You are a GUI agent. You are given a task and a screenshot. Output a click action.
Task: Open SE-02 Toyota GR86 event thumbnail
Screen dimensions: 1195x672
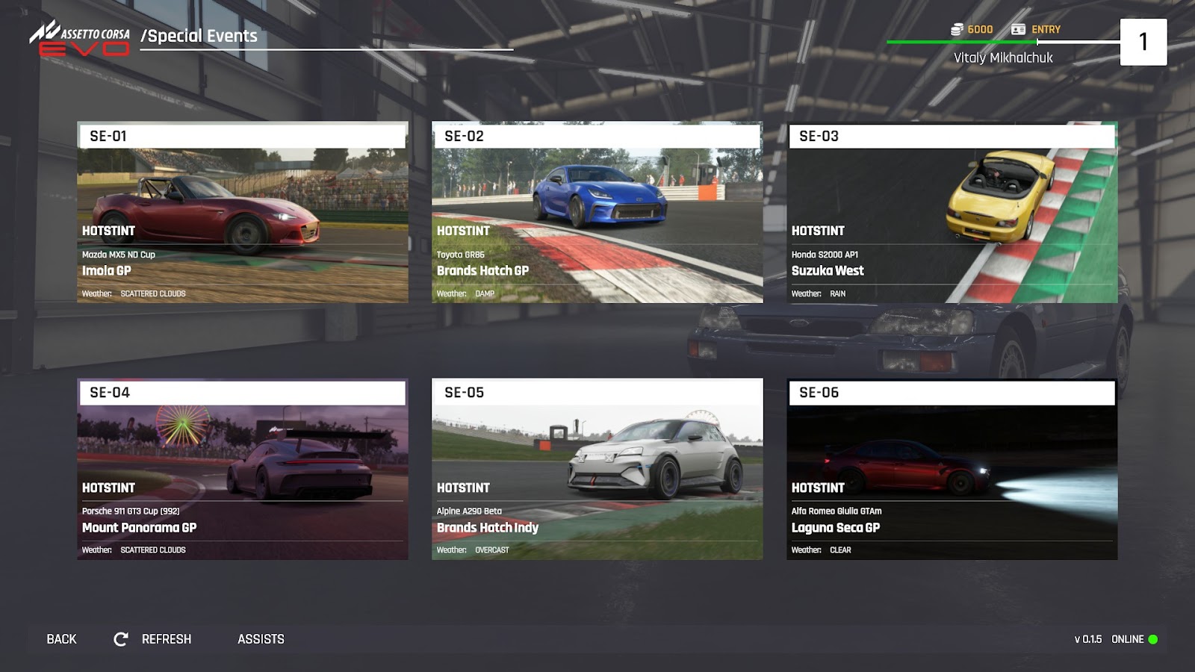click(597, 212)
